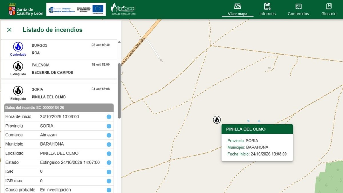Click the Junta de Castilla y León logo

click(26, 9)
